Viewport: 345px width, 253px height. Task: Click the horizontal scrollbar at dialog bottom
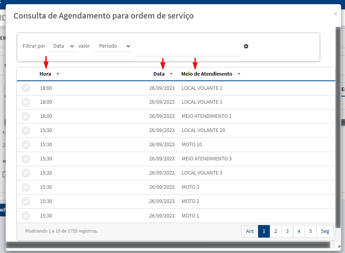[x=168, y=245]
